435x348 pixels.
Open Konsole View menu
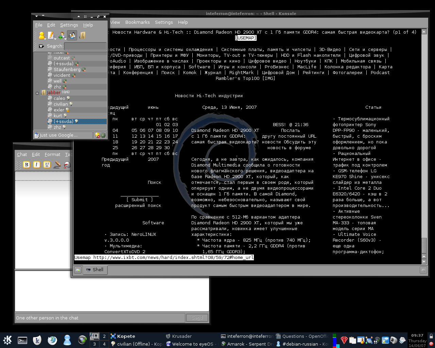coord(115,22)
